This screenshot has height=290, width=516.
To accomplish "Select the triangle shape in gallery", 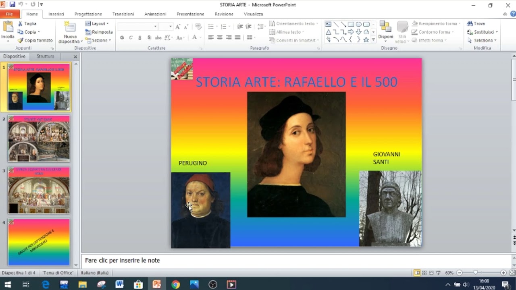I will click(328, 32).
